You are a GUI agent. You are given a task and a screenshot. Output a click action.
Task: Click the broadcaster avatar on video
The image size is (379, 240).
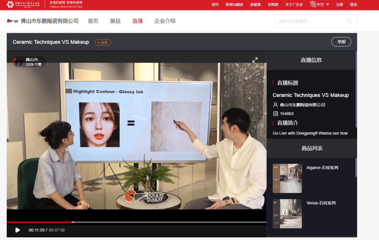(18, 62)
